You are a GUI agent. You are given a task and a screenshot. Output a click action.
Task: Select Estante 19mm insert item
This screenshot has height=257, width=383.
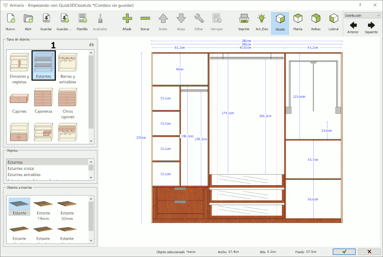tap(43, 210)
